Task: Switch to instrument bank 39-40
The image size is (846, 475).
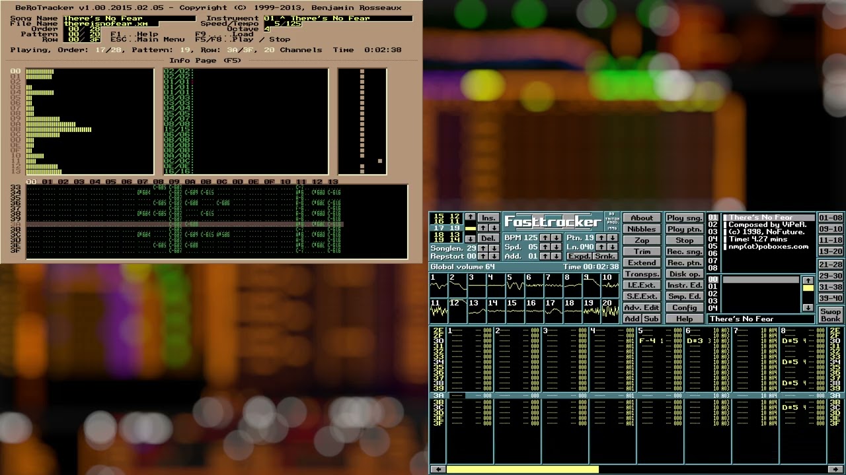Action: 831,298
